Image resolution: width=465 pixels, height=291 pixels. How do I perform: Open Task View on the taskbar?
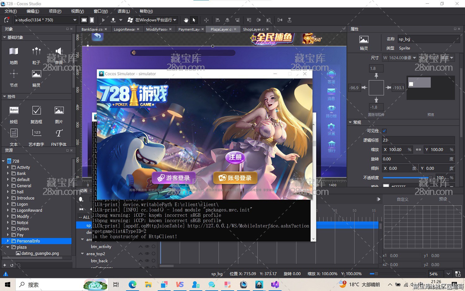pyautogui.click(x=116, y=284)
